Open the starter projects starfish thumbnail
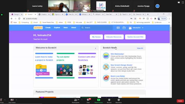 64,70
